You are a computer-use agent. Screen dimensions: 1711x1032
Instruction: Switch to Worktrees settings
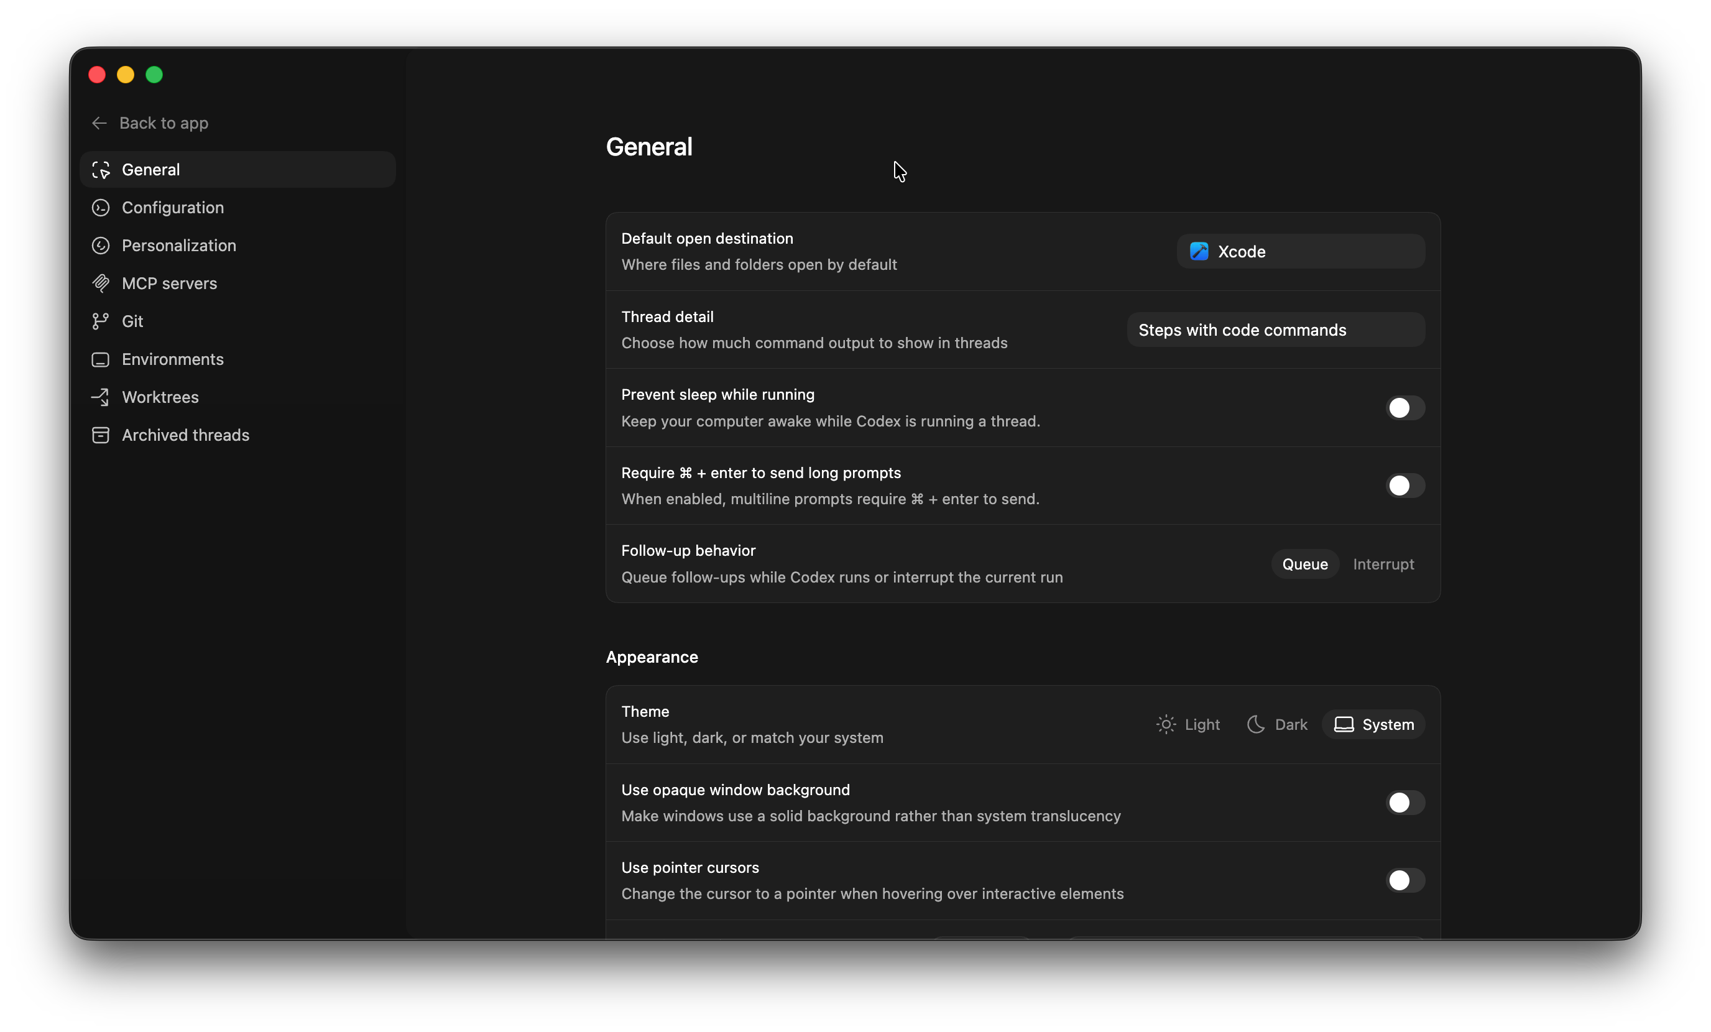(238, 397)
